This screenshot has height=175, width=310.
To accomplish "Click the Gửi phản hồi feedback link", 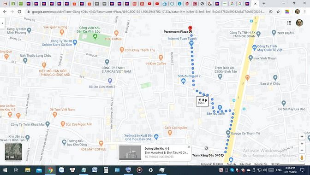I will tap(261, 164).
